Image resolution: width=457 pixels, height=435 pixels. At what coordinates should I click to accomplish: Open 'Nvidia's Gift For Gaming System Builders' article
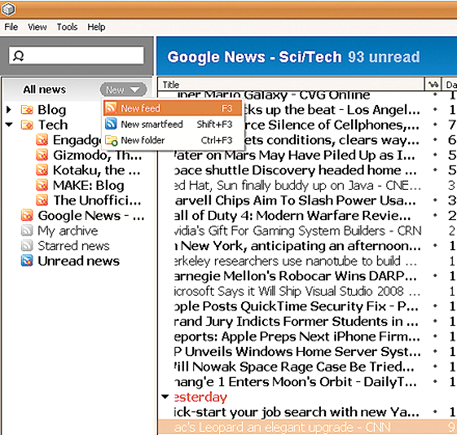point(297,231)
